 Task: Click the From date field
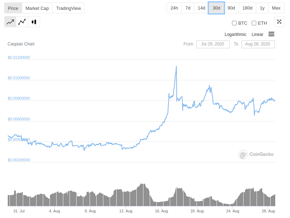[213, 44]
